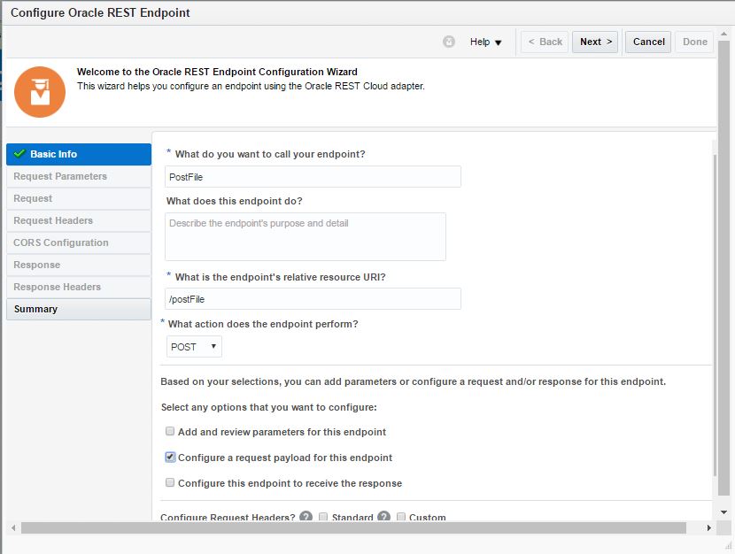Go to the Request step
This screenshot has width=735, height=554.
pos(79,198)
